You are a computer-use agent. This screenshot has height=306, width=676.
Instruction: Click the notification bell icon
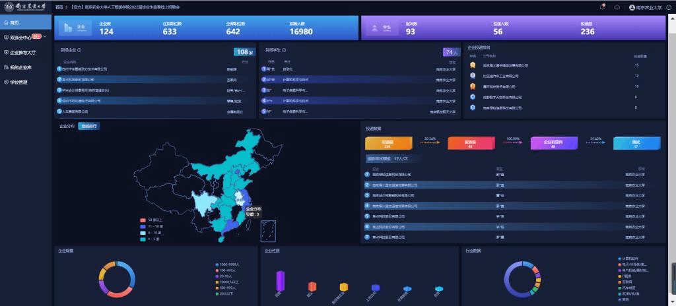(602, 7)
